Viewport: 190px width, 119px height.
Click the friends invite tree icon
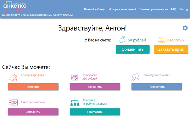(75, 102)
